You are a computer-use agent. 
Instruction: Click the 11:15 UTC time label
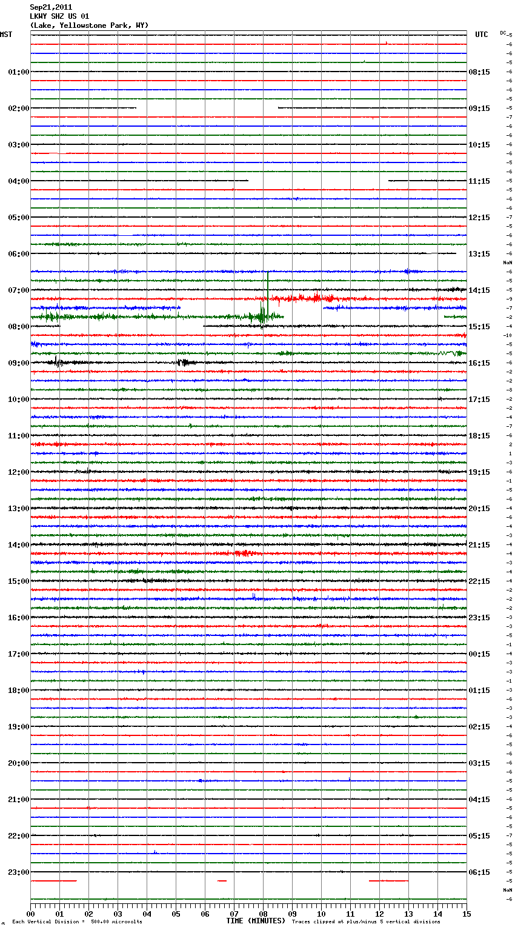pyautogui.click(x=479, y=181)
